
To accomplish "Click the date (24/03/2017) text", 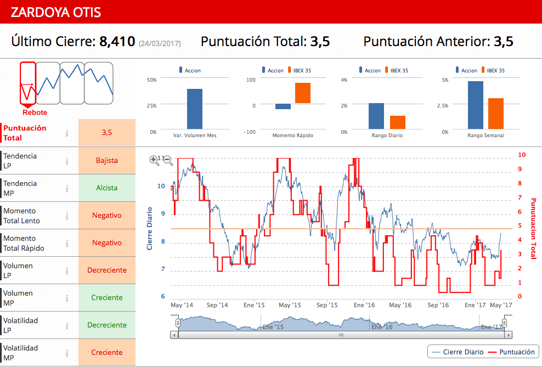I will (x=160, y=43).
